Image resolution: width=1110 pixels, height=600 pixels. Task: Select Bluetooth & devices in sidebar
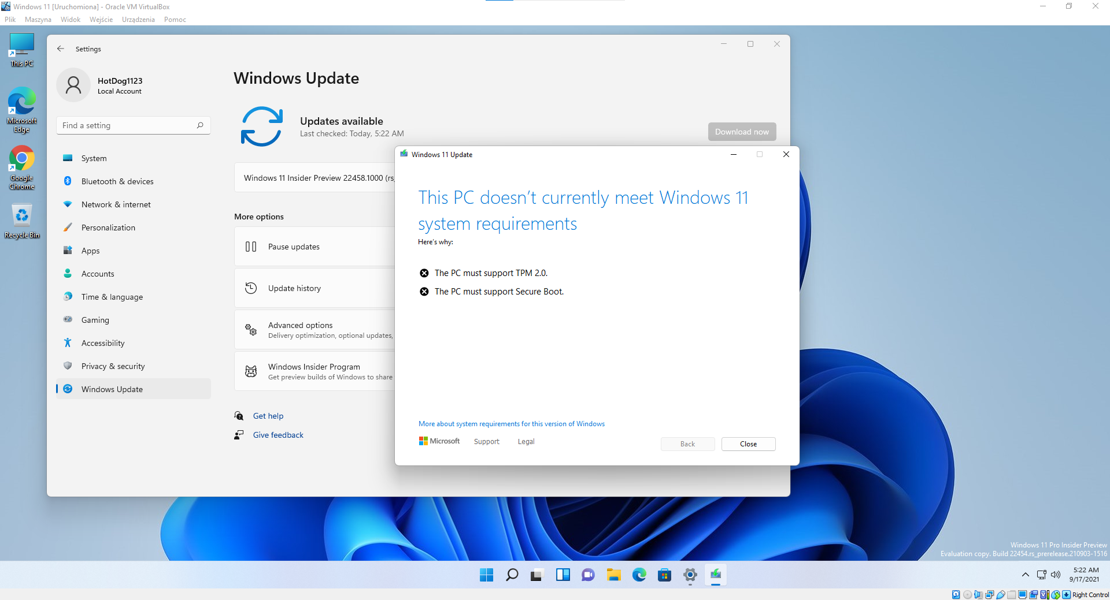pyautogui.click(x=134, y=181)
